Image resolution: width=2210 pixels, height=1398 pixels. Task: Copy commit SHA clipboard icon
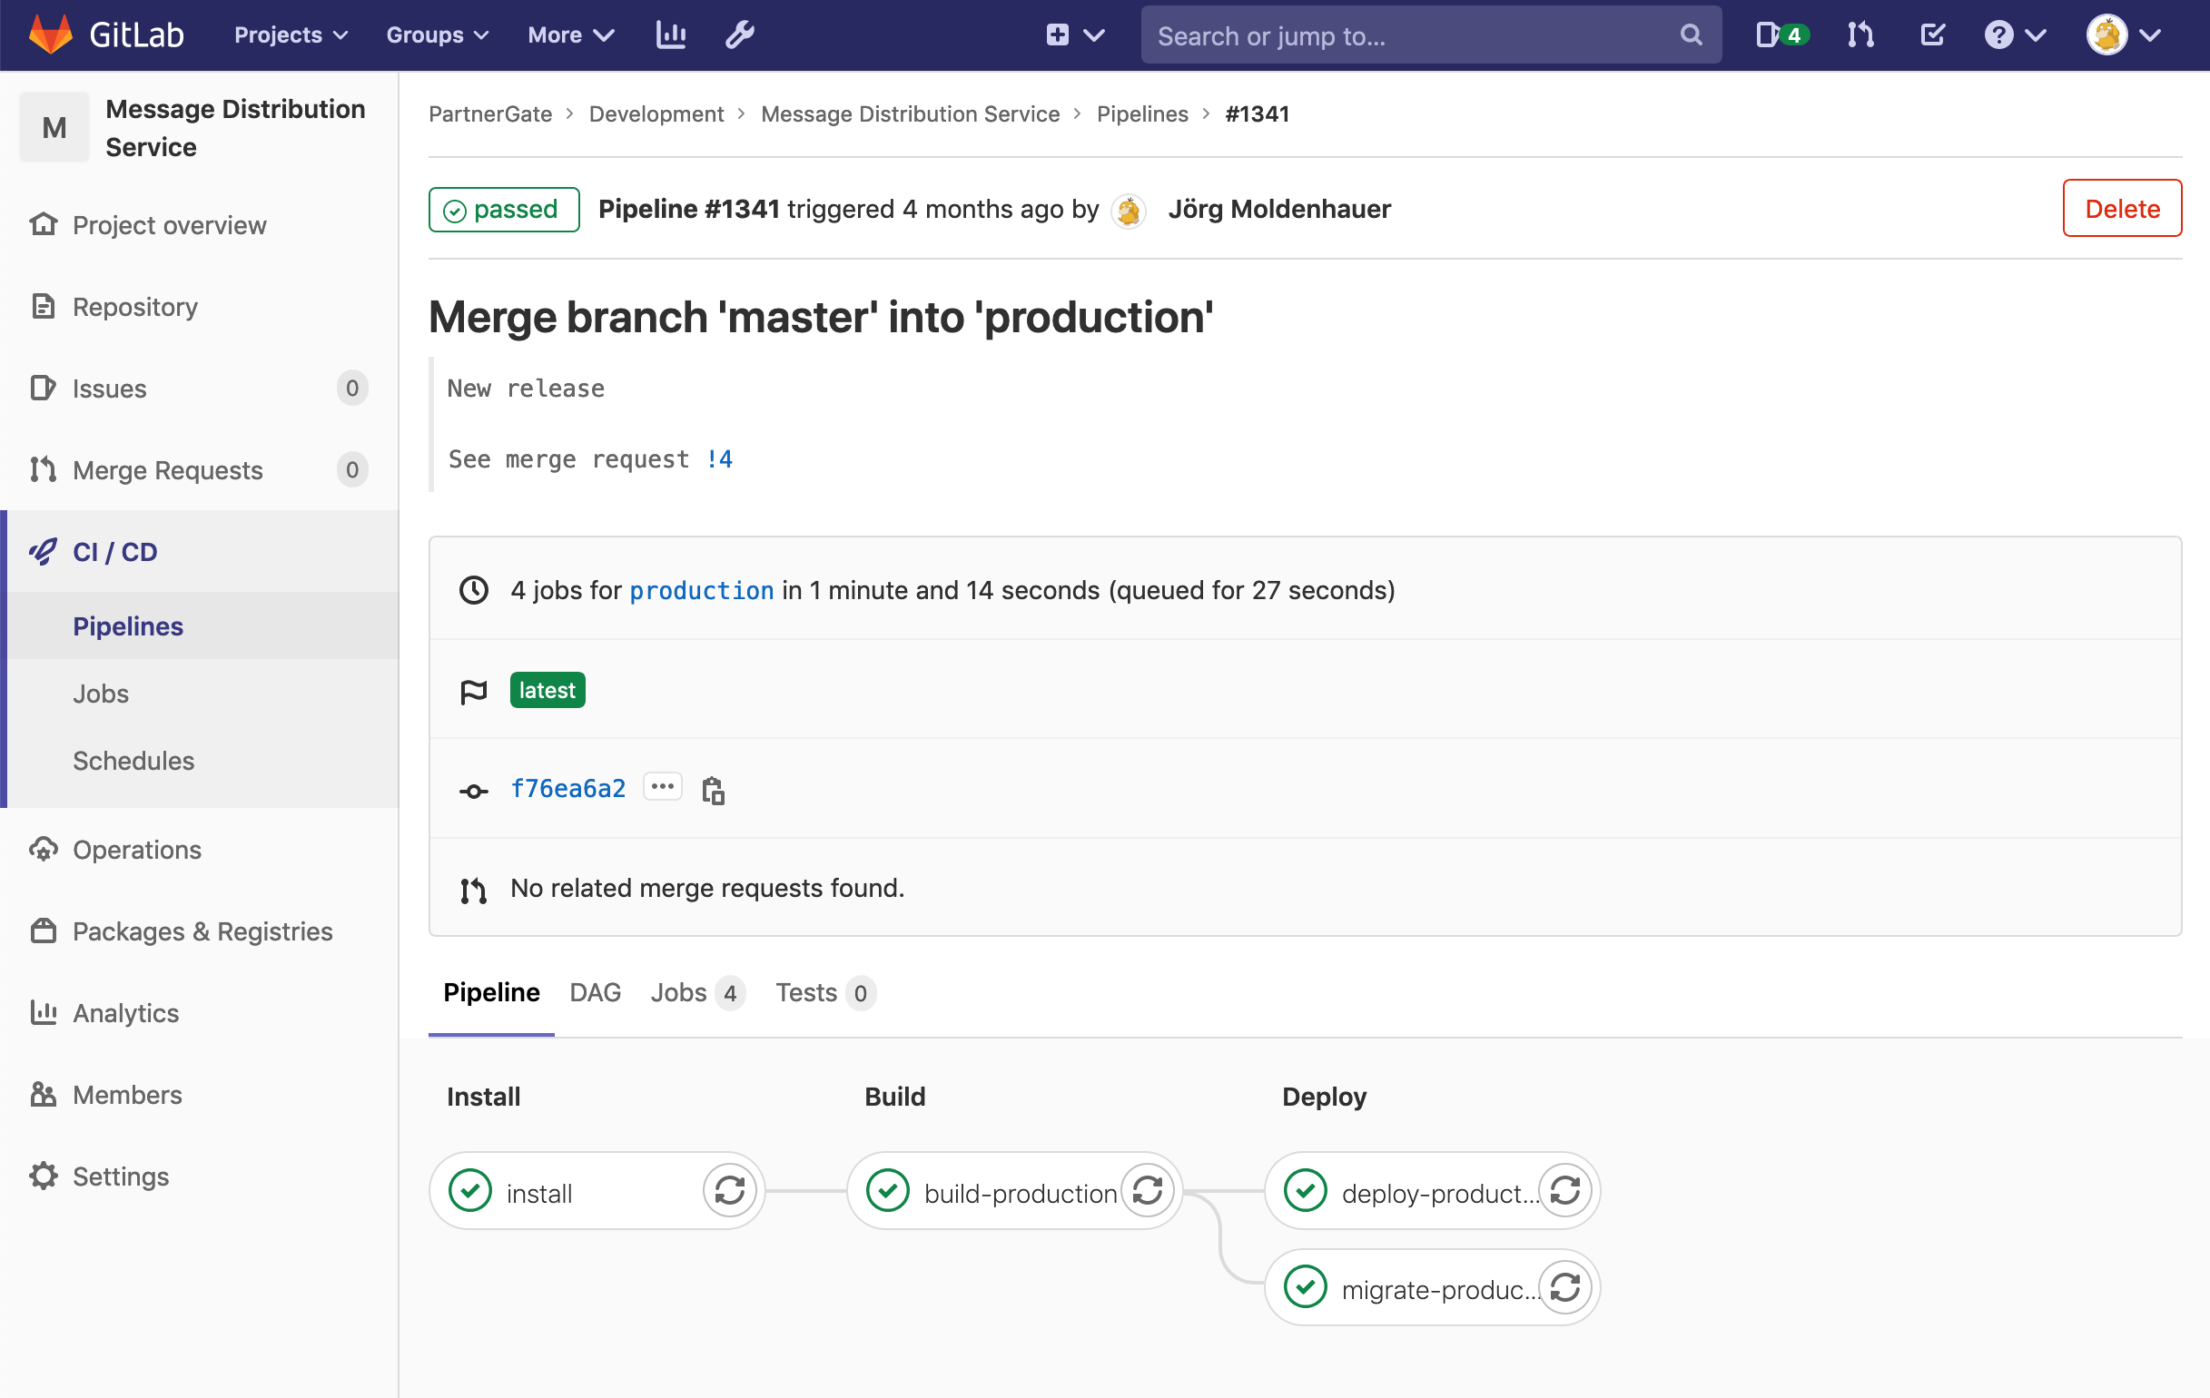(x=713, y=789)
